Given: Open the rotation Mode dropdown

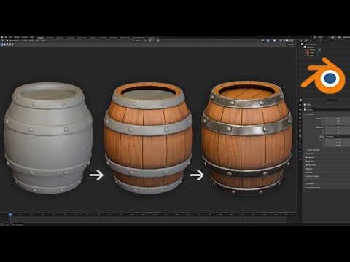Looking at the screenshot, I should (x=338, y=136).
